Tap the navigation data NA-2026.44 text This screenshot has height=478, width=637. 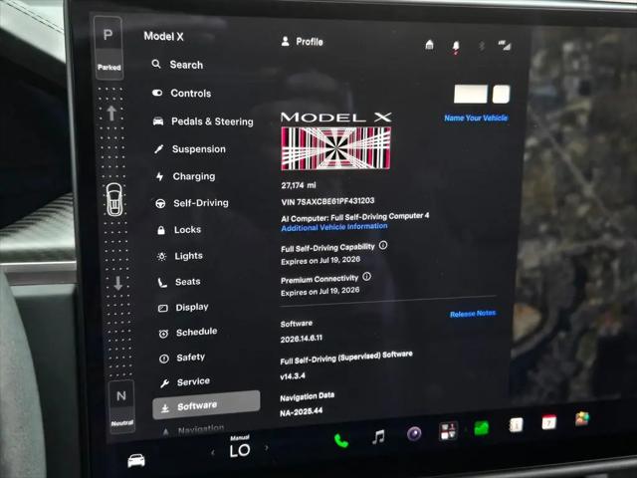pos(301,411)
